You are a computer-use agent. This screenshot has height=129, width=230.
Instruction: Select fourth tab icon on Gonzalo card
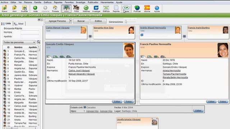click(68, 57)
